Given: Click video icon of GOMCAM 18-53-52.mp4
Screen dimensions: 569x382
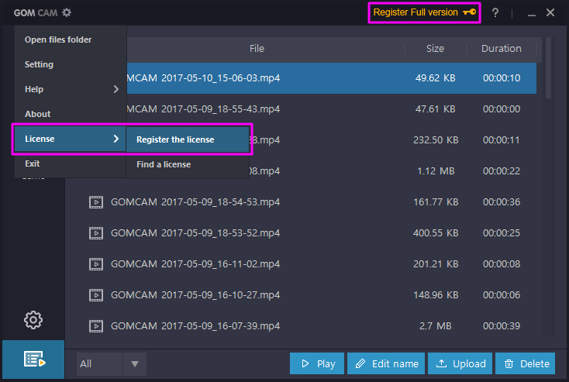Looking at the screenshot, I should pyautogui.click(x=96, y=233).
